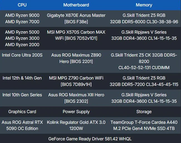
Task: Click the Intel 10th Gen Series cell
Action: tap(22, 95)
